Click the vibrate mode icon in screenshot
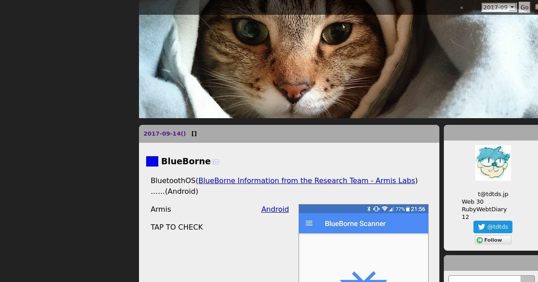 [376, 209]
